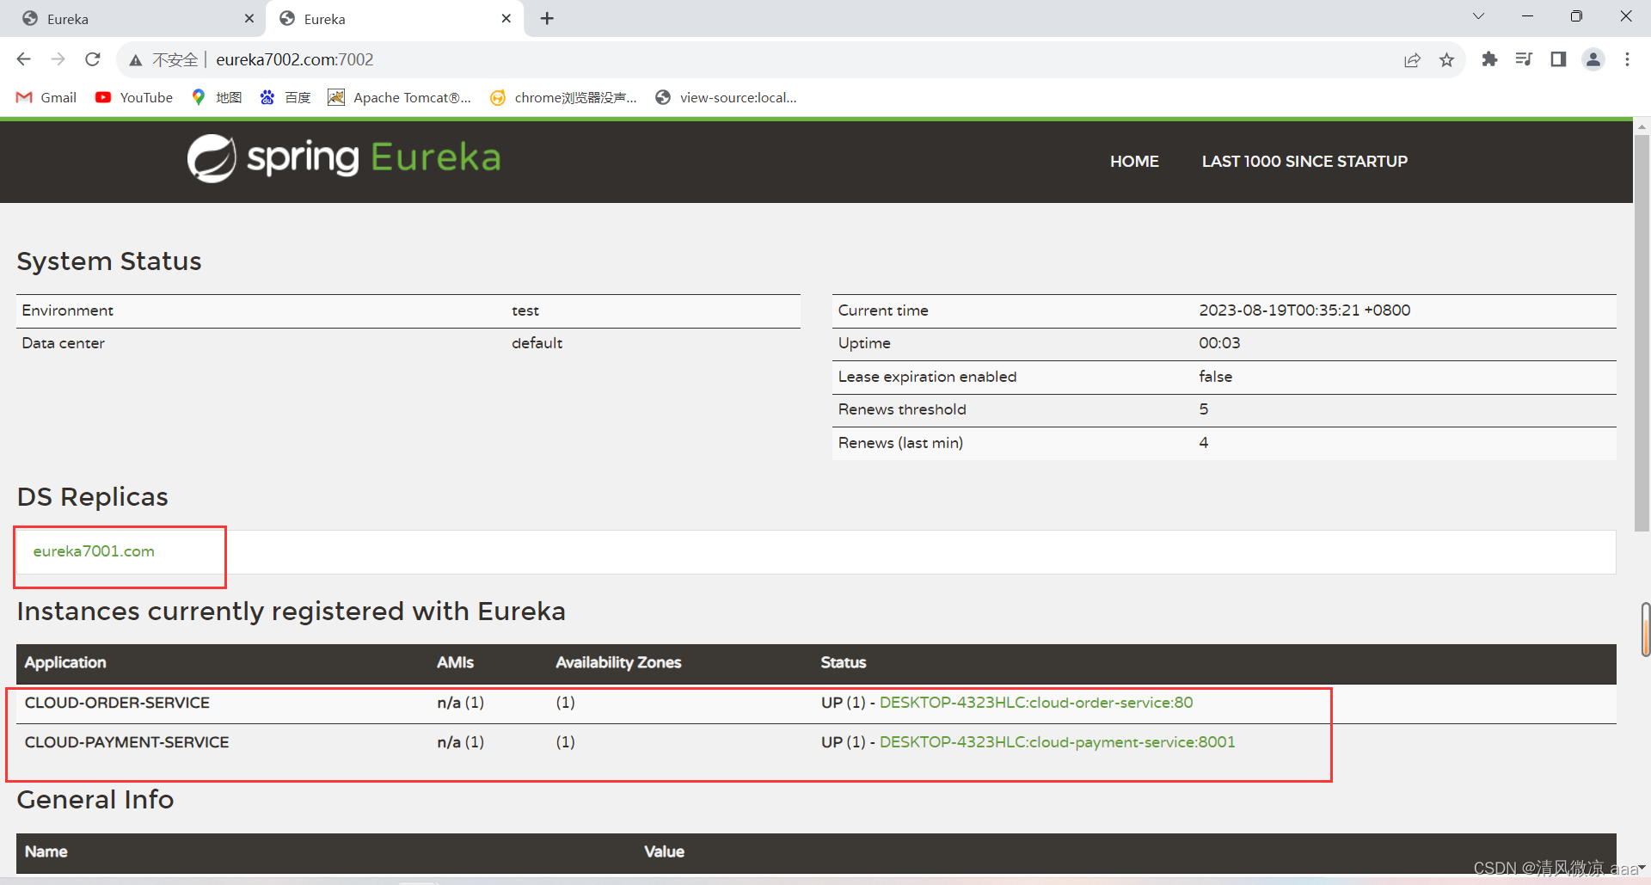Minimize the browser window
Image resolution: width=1651 pixels, height=885 pixels.
coord(1527,16)
